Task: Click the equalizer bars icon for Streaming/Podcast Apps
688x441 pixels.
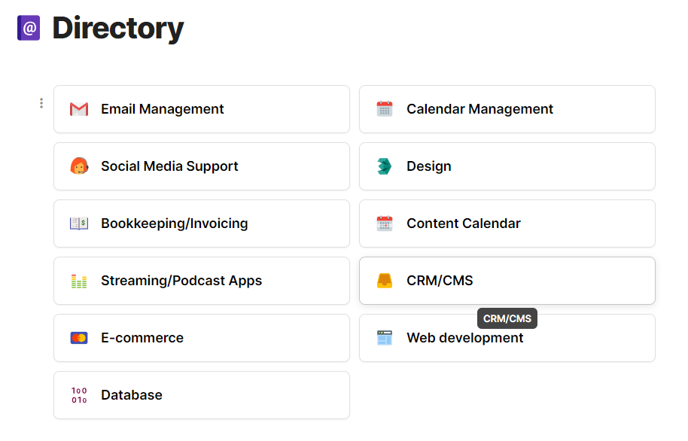Action: 79,281
